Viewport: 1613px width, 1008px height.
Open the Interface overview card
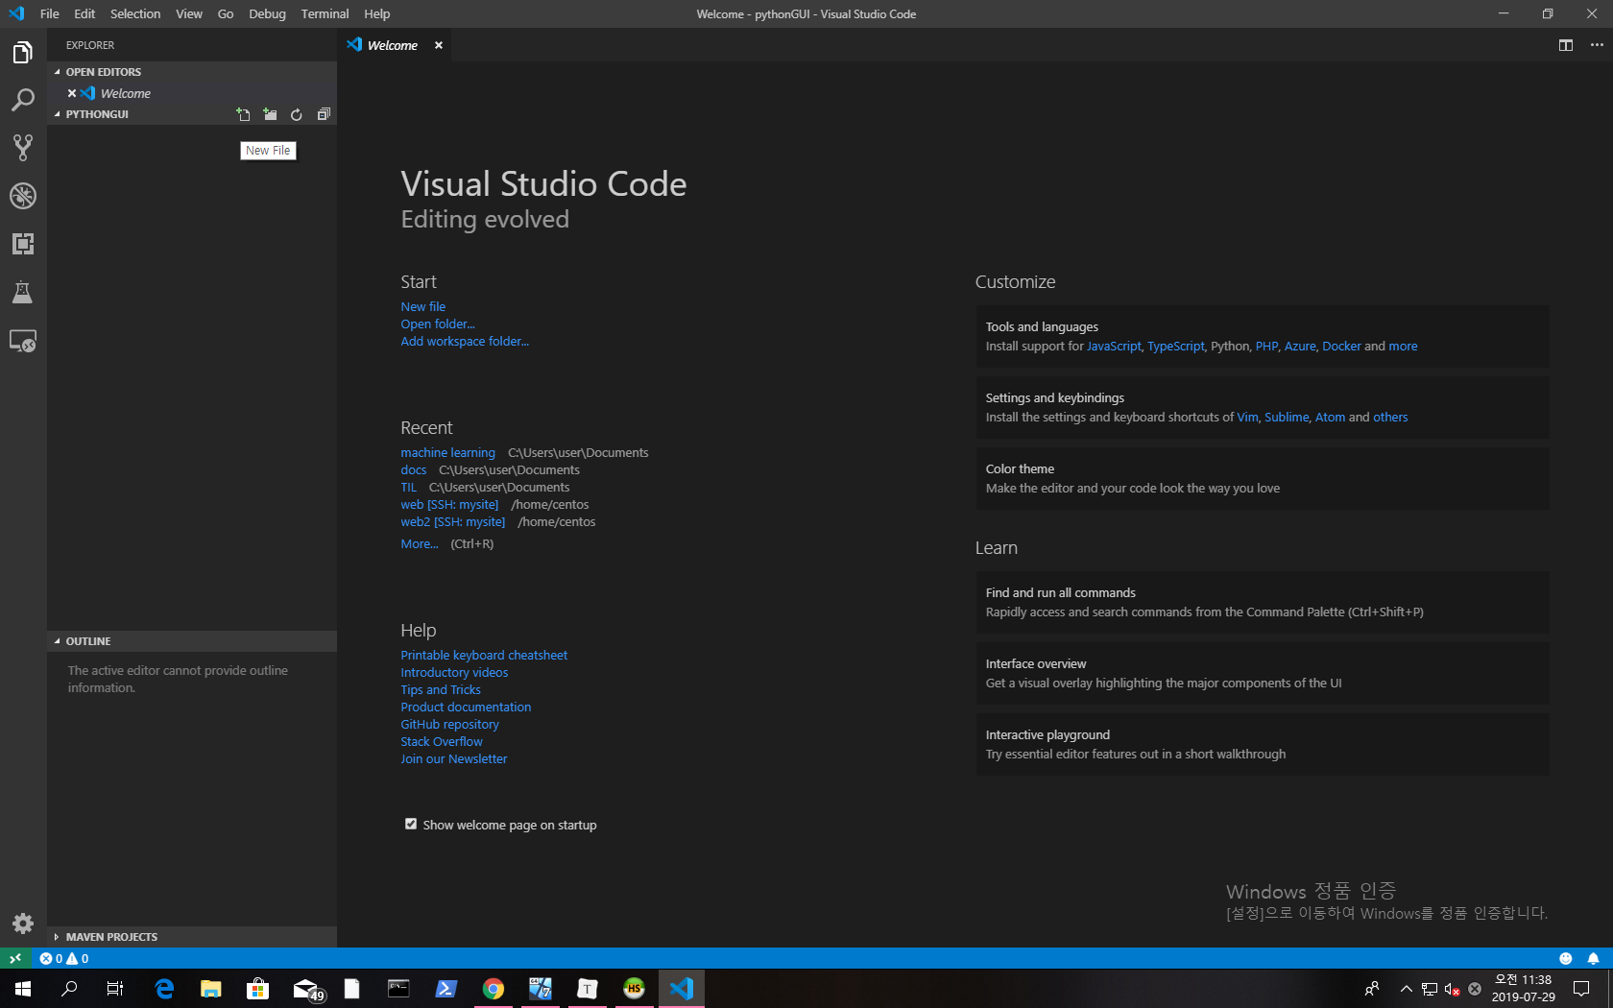[x=1263, y=673]
